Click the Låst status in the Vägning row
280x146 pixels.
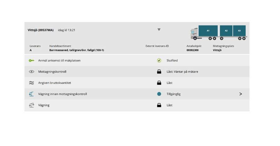pyautogui.click(x=169, y=105)
